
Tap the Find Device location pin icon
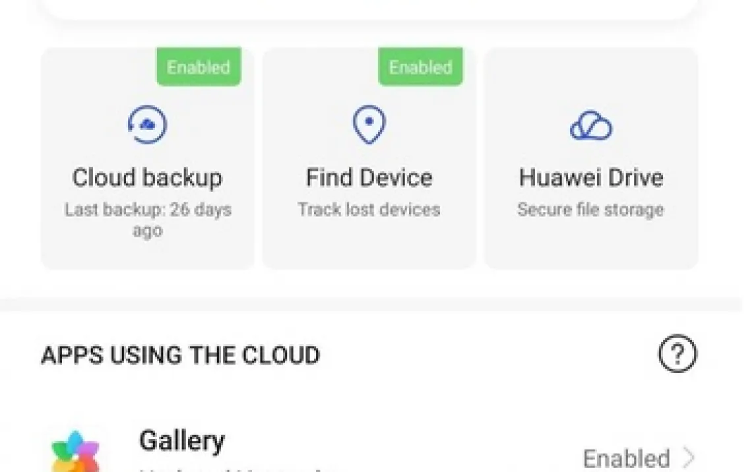[369, 125]
